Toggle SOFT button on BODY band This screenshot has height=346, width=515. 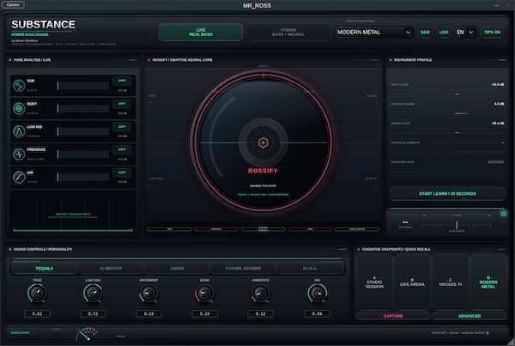[122, 104]
